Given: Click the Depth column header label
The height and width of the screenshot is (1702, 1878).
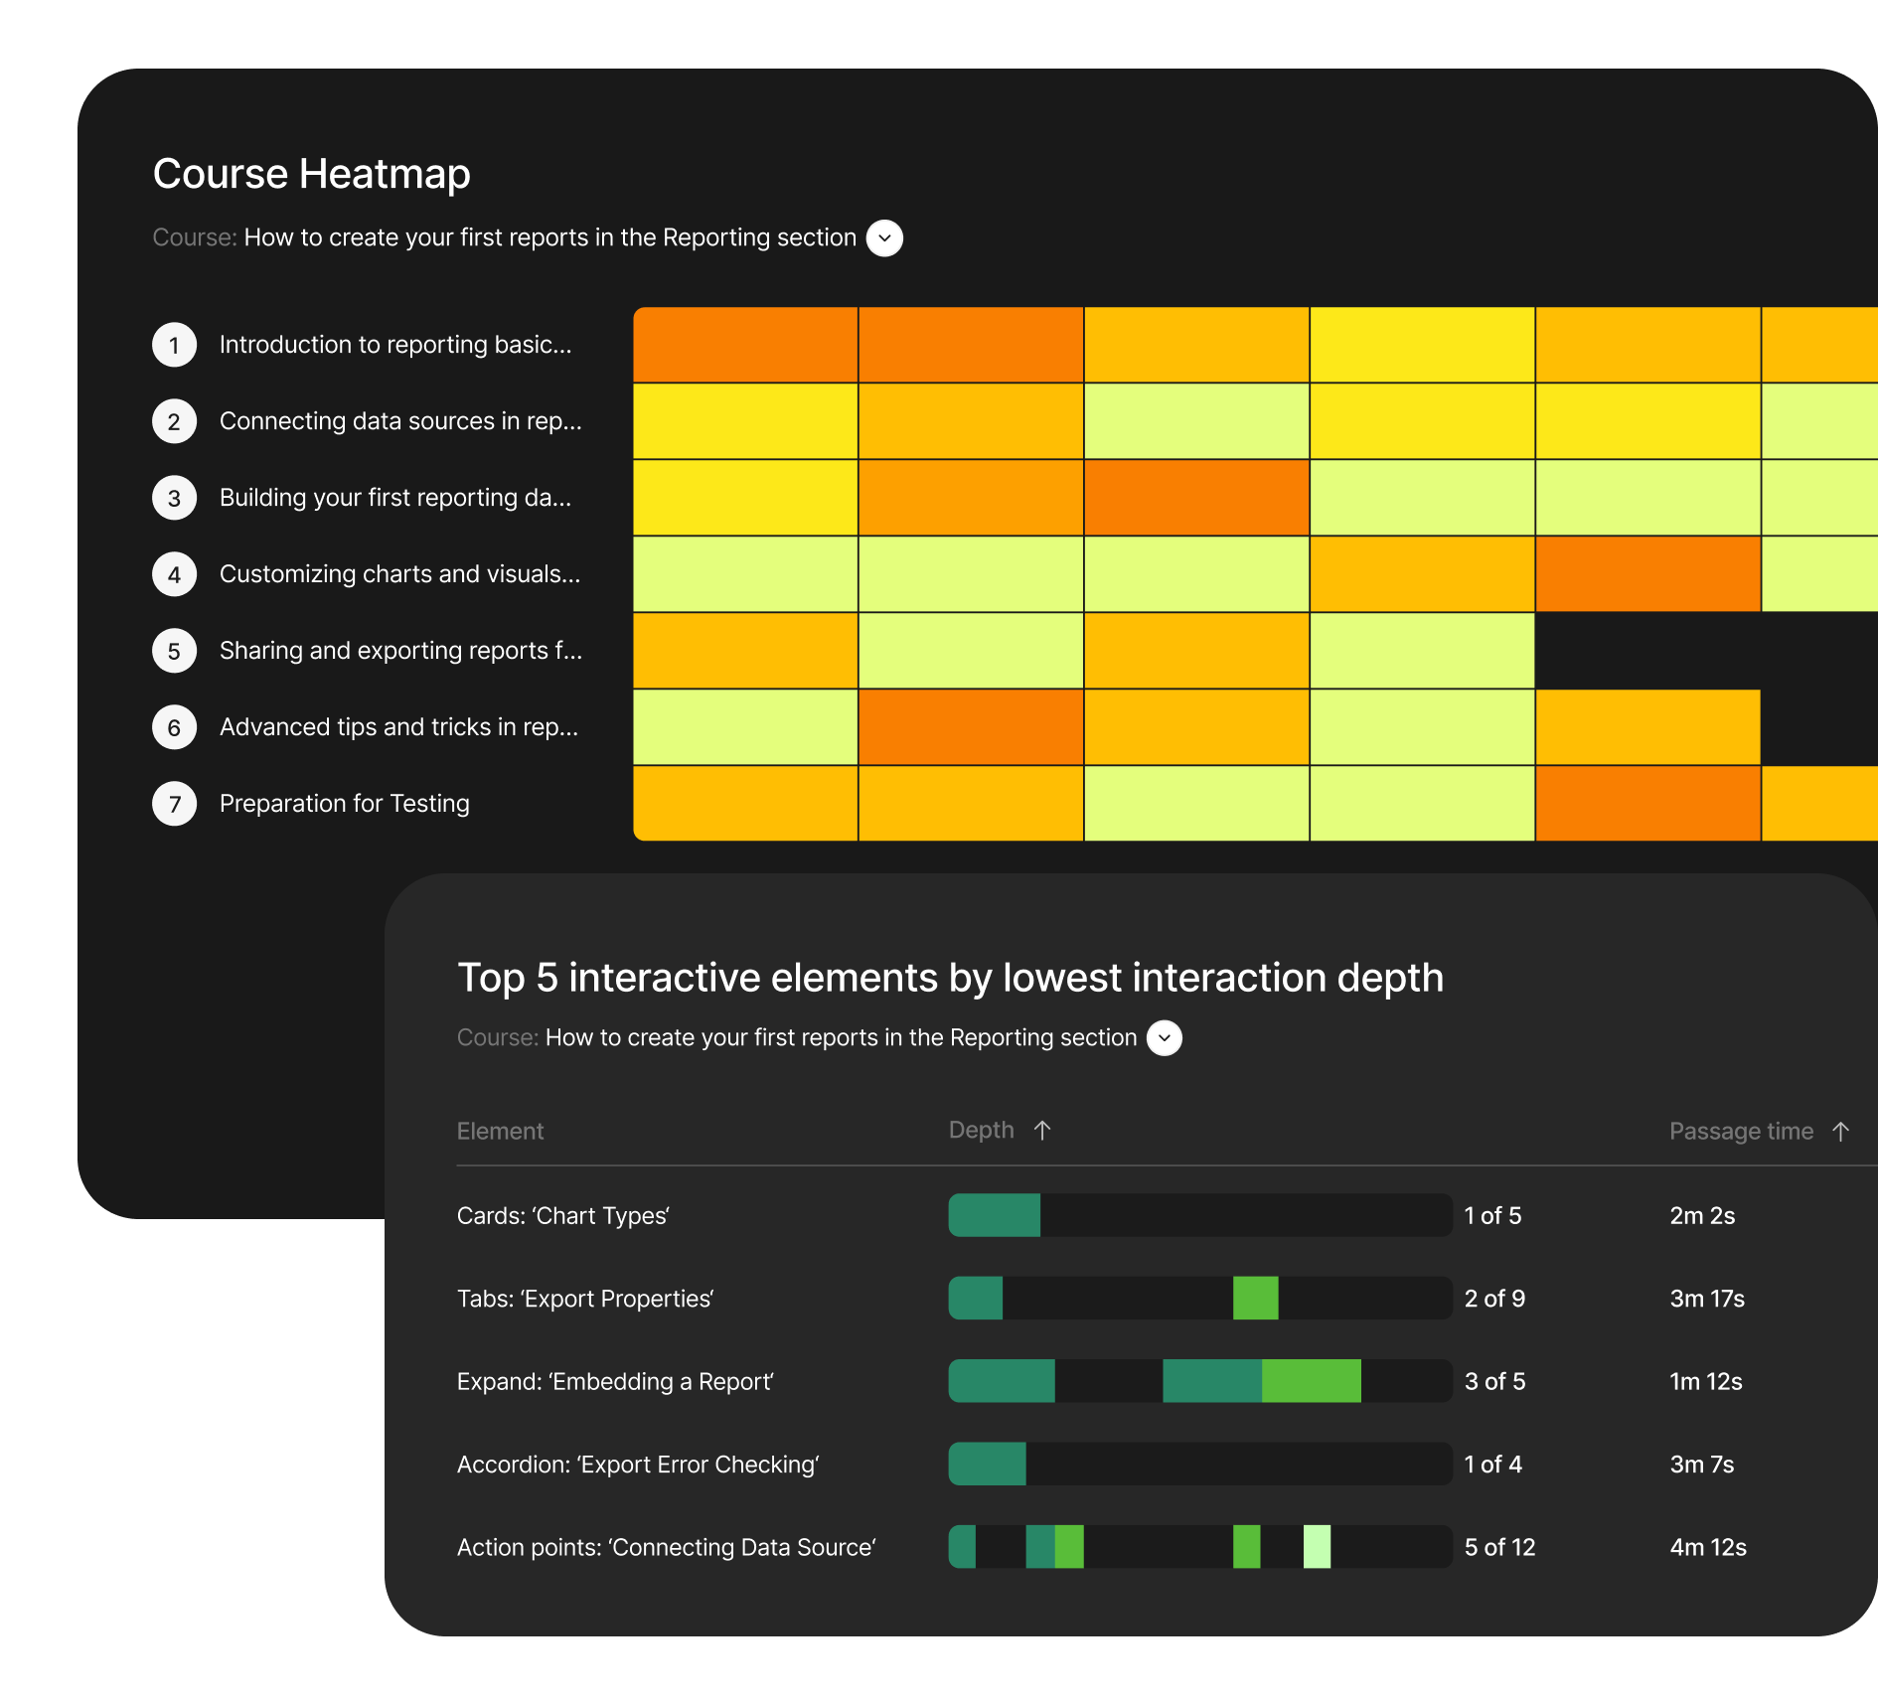Looking at the screenshot, I should tap(981, 1131).
